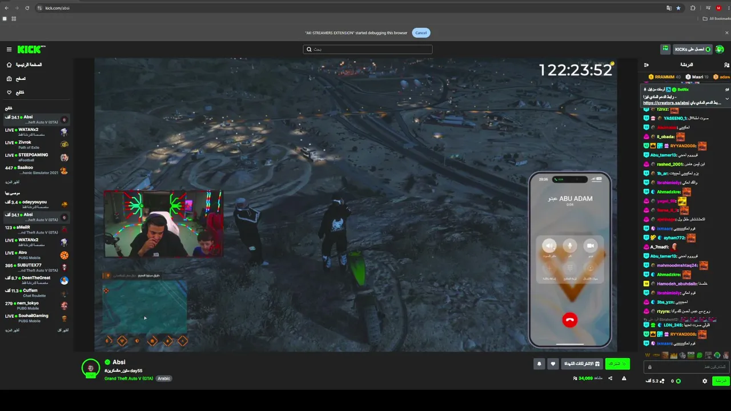Screen dimensions: 731x411
Task: Open the green store icon beside KICKs
Action: click(665, 50)
